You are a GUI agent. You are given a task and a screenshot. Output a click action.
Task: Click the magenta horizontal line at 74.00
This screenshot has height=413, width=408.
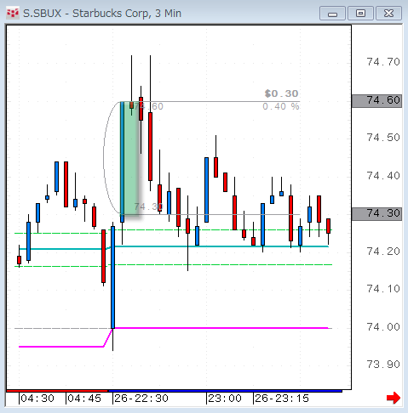click(221, 328)
